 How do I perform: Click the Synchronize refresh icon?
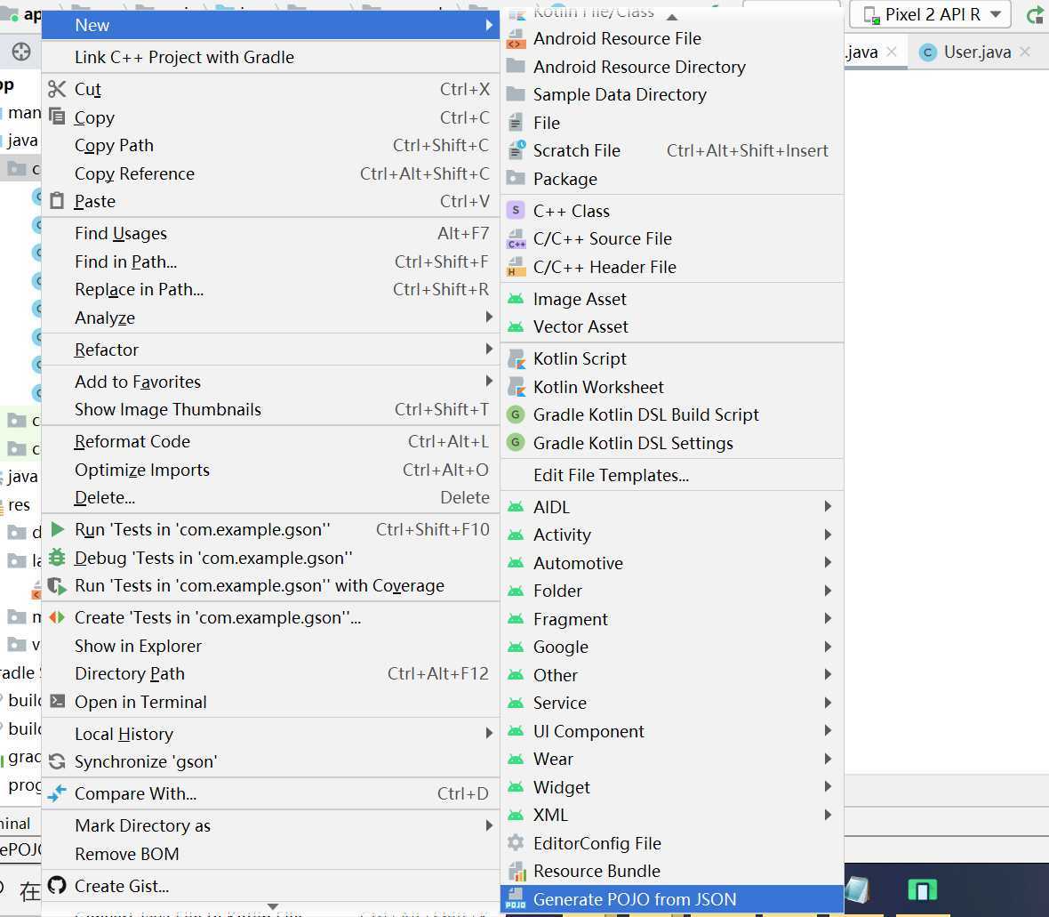pyautogui.click(x=57, y=761)
